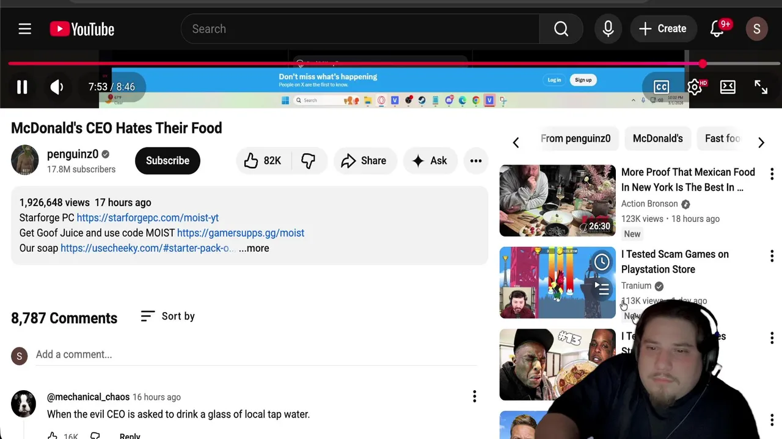Click the 8,787 Comments heading
782x439 pixels.
click(64, 318)
